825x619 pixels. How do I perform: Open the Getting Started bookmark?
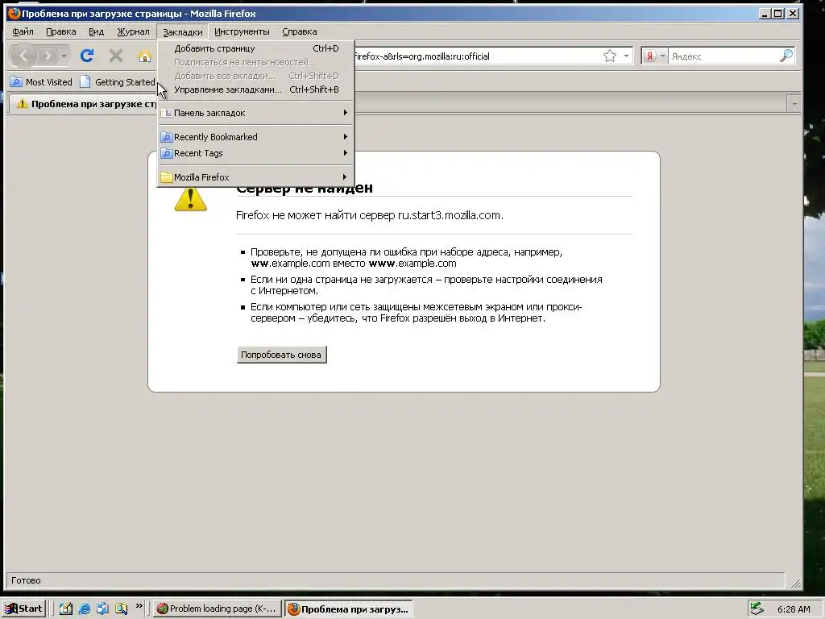118,82
